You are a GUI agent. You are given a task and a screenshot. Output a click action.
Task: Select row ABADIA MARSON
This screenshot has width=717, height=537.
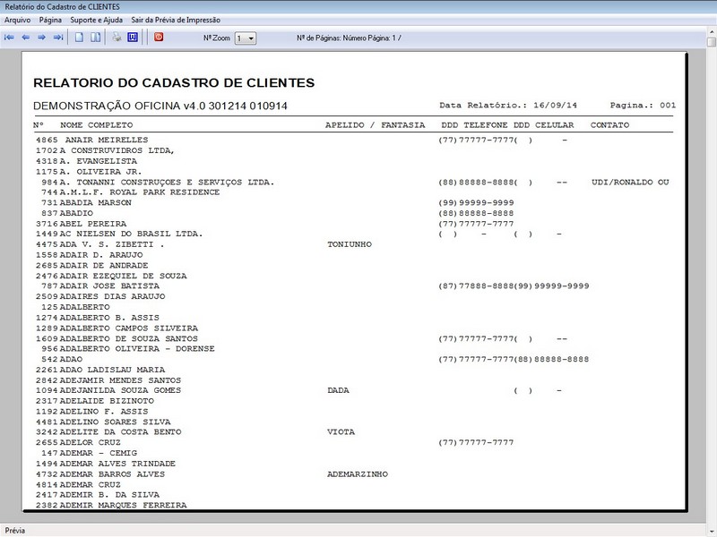pos(352,203)
